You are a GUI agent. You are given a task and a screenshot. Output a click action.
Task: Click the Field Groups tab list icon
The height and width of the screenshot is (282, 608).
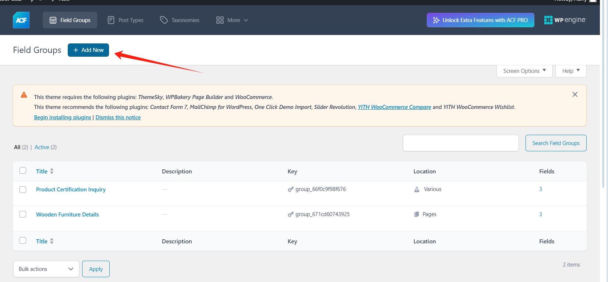pyautogui.click(x=53, y=20)
